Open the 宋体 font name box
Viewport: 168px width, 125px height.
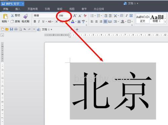pos(45,15)
